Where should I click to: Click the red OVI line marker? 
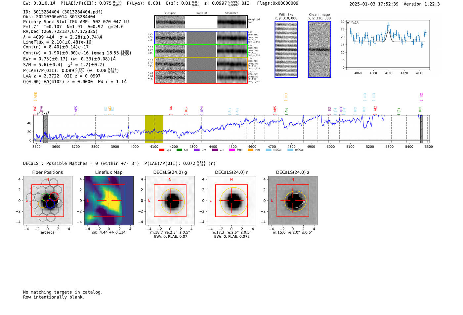(x=35, y=110)
